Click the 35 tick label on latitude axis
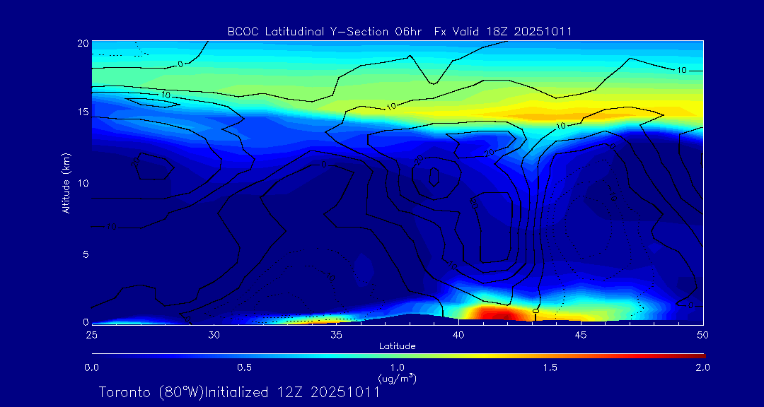The height and width of the screenshot is (407, 764). click(336, 334)
